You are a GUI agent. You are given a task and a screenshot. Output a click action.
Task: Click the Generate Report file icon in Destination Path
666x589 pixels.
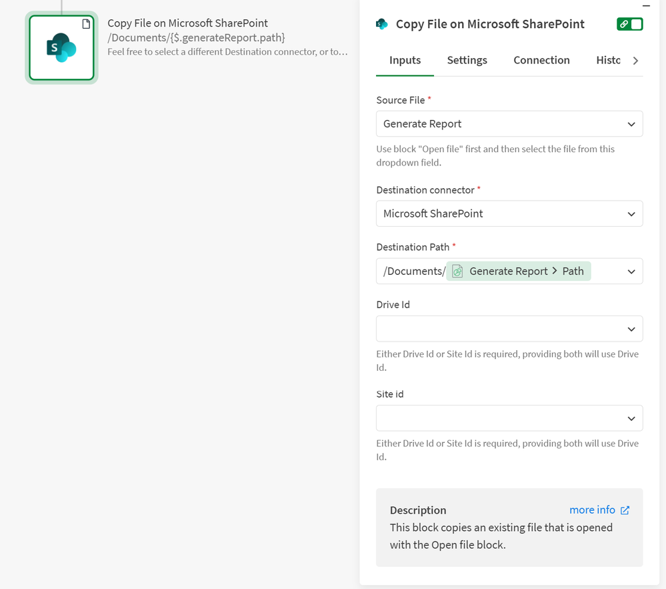[x=457, y=271]
